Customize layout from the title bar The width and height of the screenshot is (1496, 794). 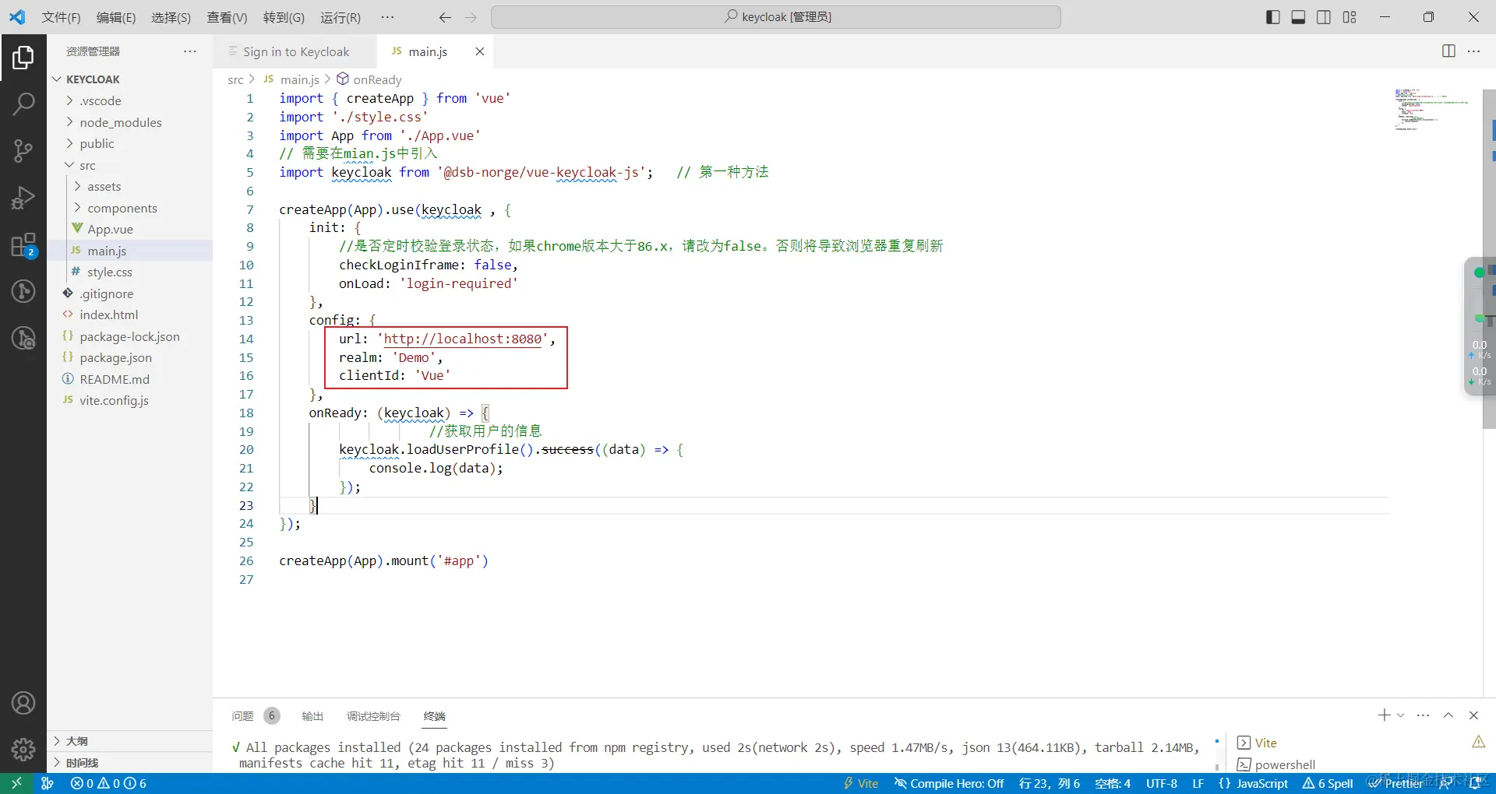1350,17
